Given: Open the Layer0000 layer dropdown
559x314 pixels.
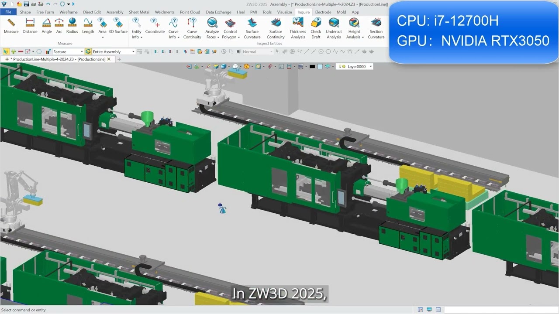Looking at the screenshot, I should click(371, 67).
